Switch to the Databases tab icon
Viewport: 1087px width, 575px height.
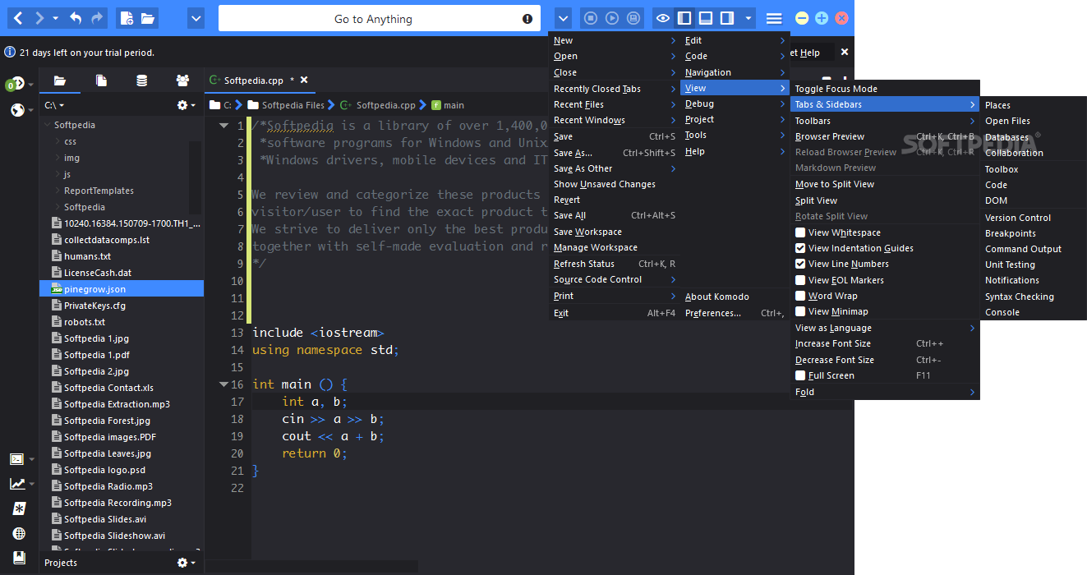pyautogui.click(x=142, y=80)
